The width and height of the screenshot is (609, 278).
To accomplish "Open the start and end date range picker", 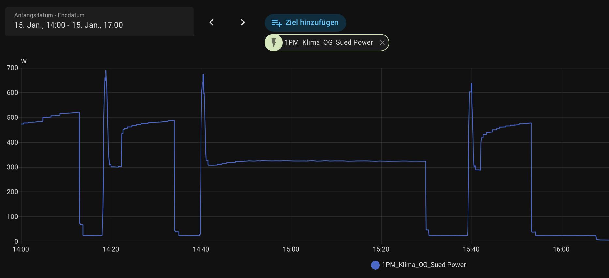I will (x=99, y=22).
